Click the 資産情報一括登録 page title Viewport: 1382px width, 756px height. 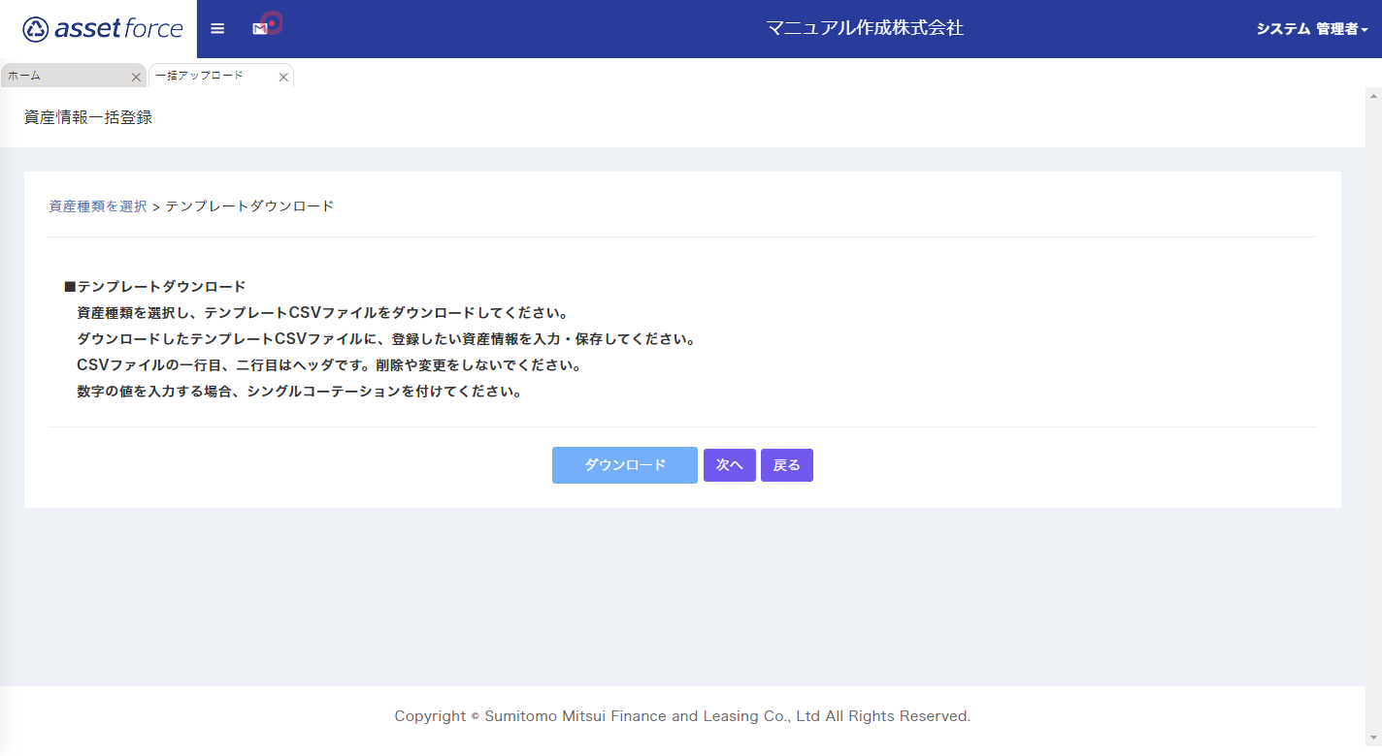point(88,117)
